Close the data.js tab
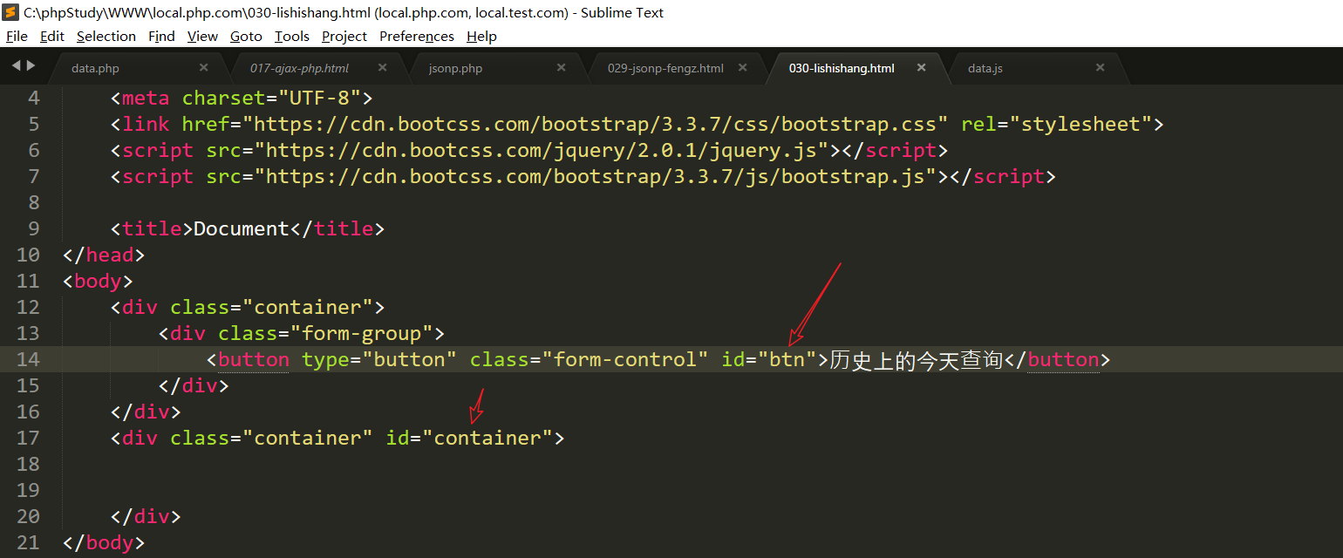Viewport: 1343px width, 558px height. [1100, 68]
